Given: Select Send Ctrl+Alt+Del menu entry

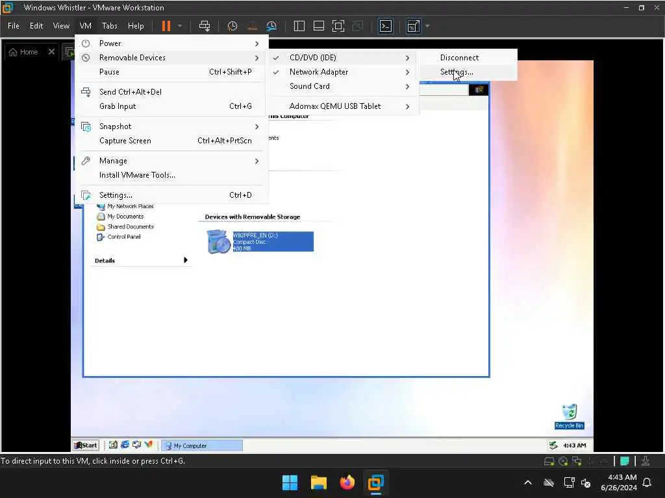Looking at the screenshot, I should pos(171,92).
